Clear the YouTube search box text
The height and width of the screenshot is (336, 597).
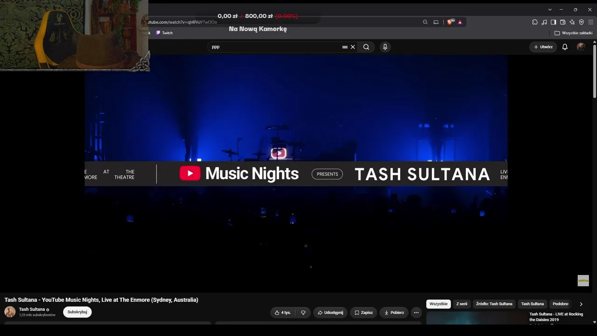(x=353, y=47)
